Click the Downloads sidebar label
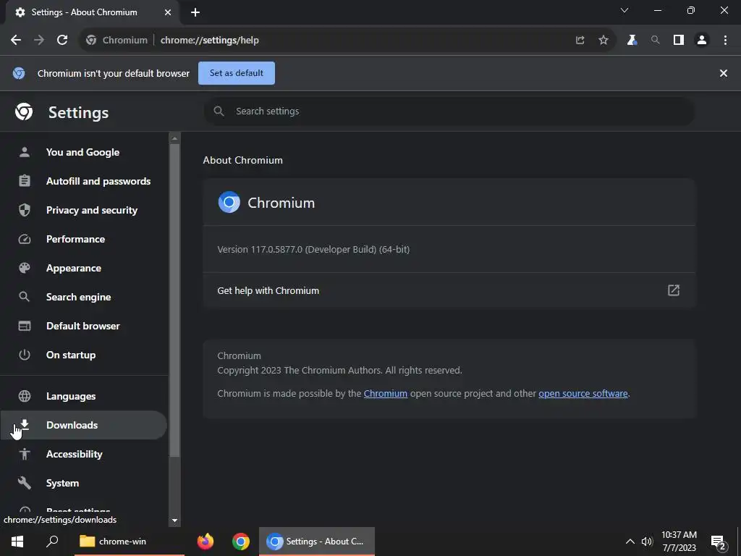Image resolution: width=741 pixels, height=556 pixels. [72, 425]
